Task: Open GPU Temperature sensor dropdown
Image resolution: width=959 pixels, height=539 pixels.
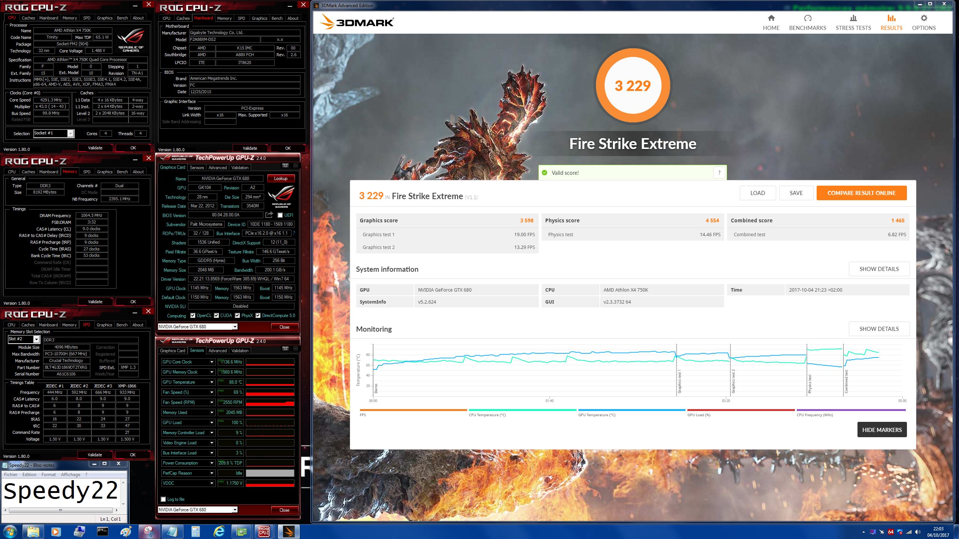Action: 212,382
